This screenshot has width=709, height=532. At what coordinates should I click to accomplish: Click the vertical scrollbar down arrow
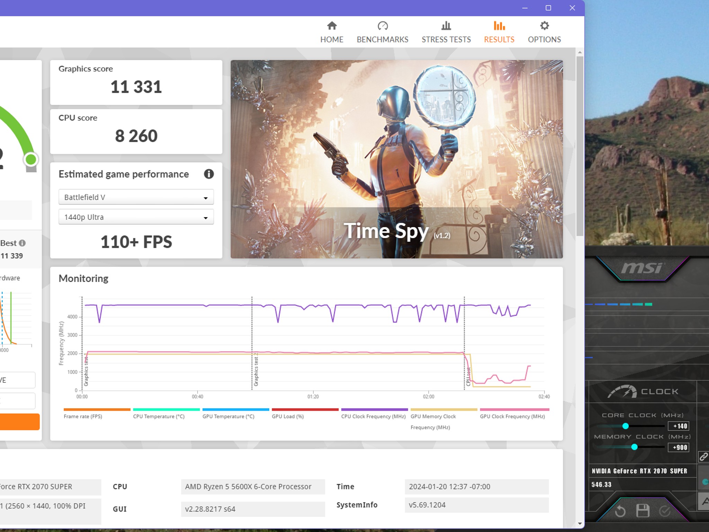click(580, 524)
